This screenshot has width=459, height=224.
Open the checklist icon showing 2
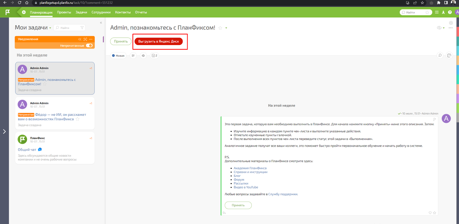click(154, 56)
